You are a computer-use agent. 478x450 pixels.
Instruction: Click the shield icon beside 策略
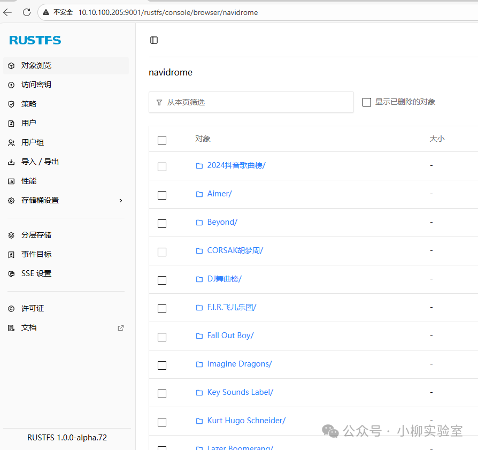pyautogui.click(x=11, y=104)
